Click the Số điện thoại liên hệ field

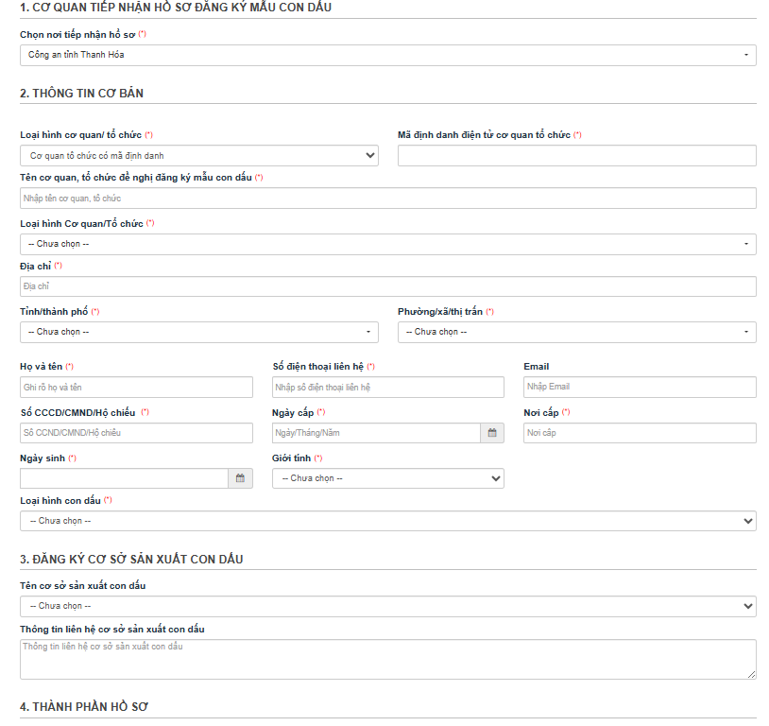387,387
